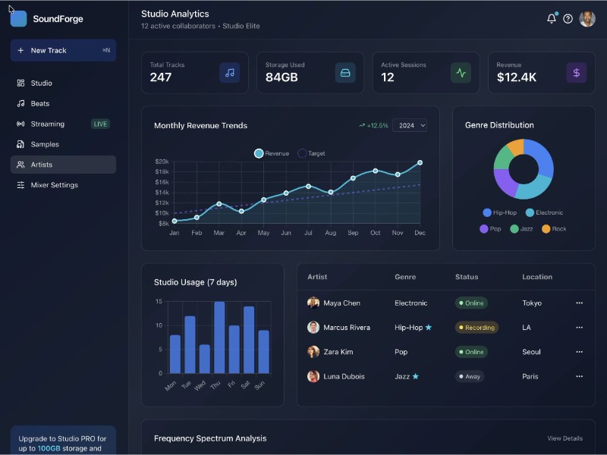
Task: Click Marcus Rivera's Recording status badge
Action: coord(476,328)
